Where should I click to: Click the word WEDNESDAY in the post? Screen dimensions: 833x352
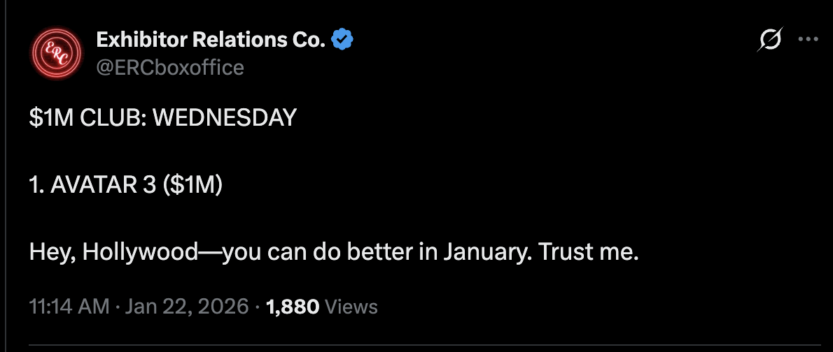(224, 119)
